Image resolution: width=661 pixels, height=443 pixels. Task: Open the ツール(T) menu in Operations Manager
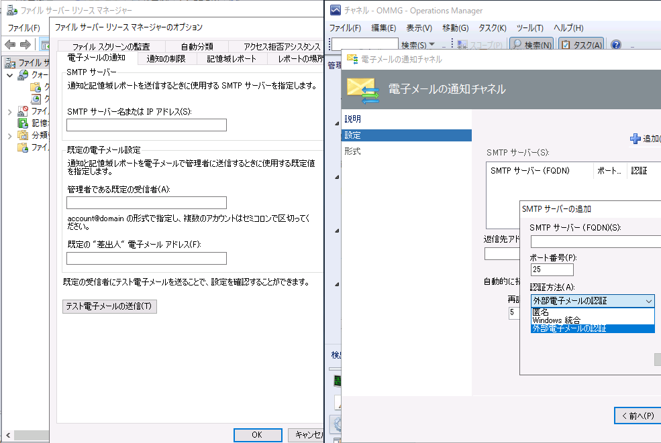pos(531,27)
